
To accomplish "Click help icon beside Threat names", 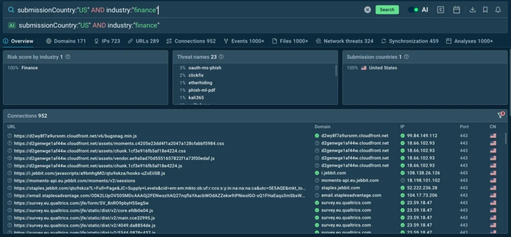I will pos(221,57).
